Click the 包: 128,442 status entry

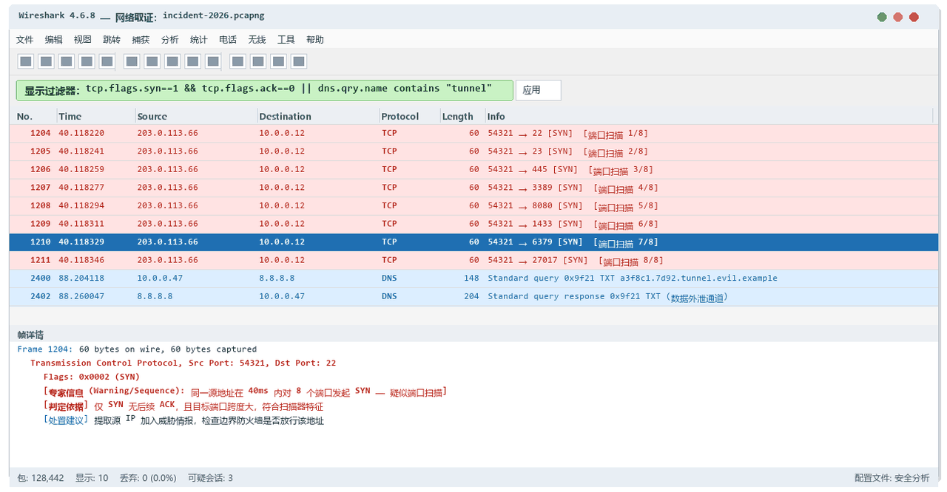tap(41, 478)
